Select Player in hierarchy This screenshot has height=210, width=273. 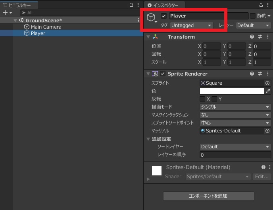(71, 33)
